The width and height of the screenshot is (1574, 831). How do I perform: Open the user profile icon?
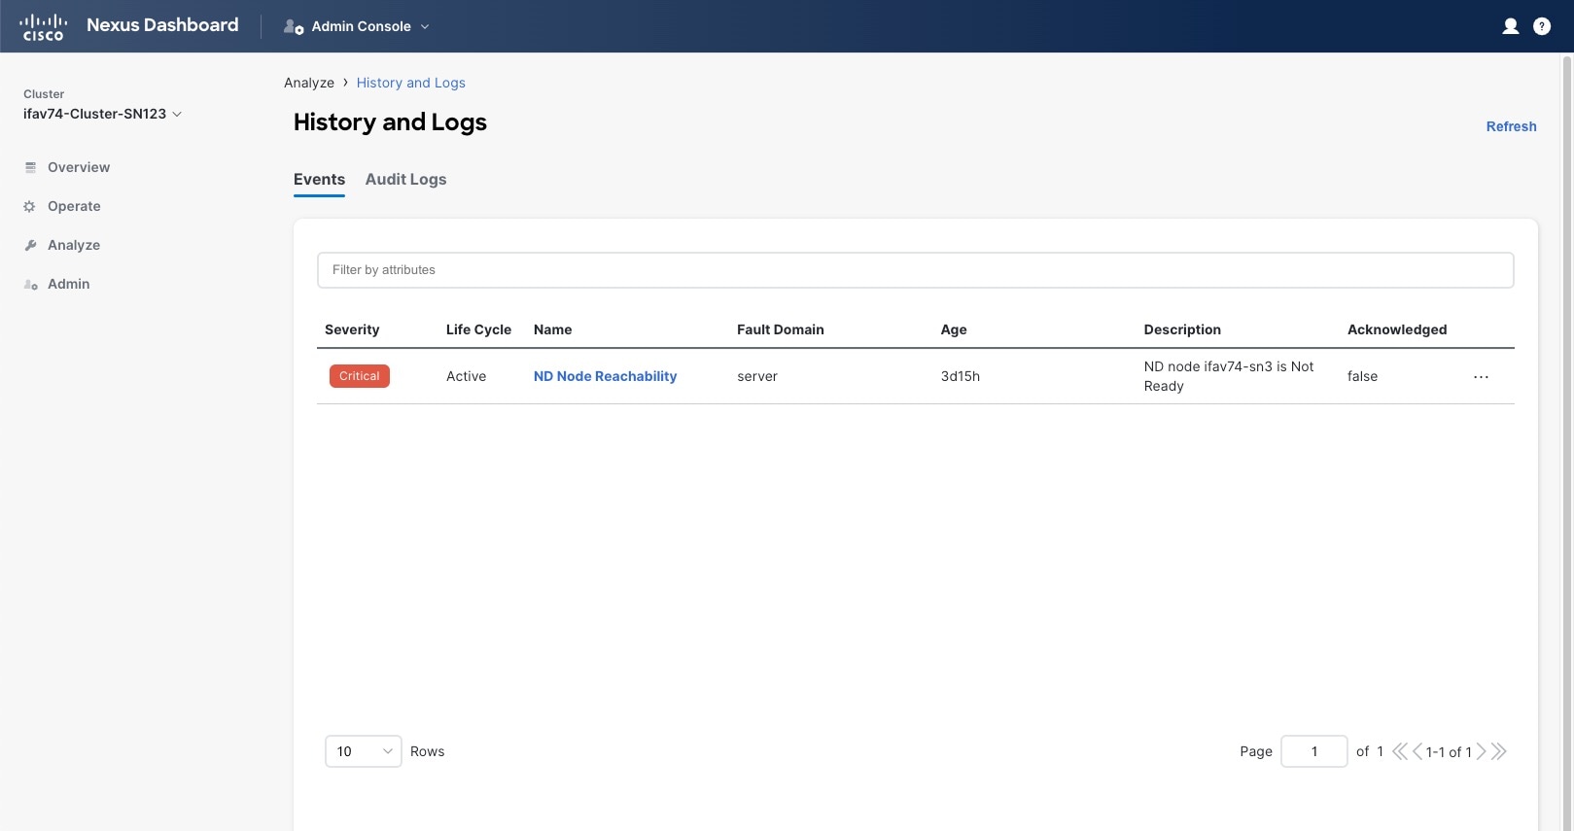(x=1511, y=26)
